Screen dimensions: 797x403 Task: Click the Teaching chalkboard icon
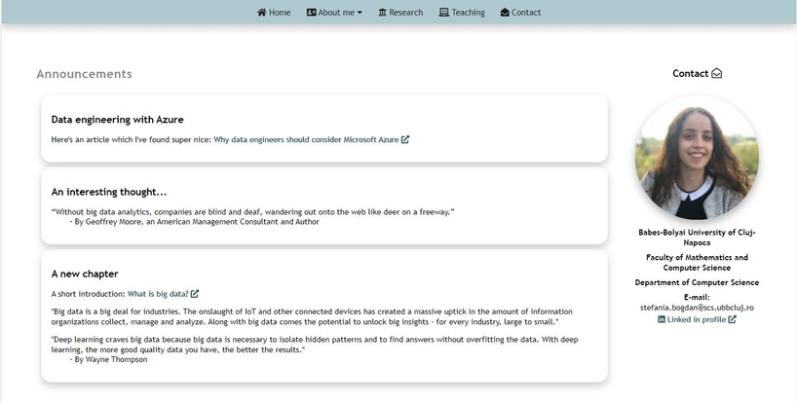[443, 13]
